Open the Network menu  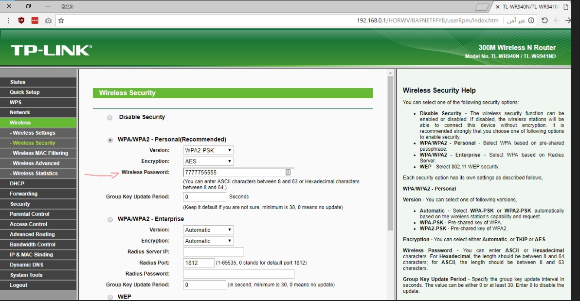pyautogui.click(x=38, y=112)
